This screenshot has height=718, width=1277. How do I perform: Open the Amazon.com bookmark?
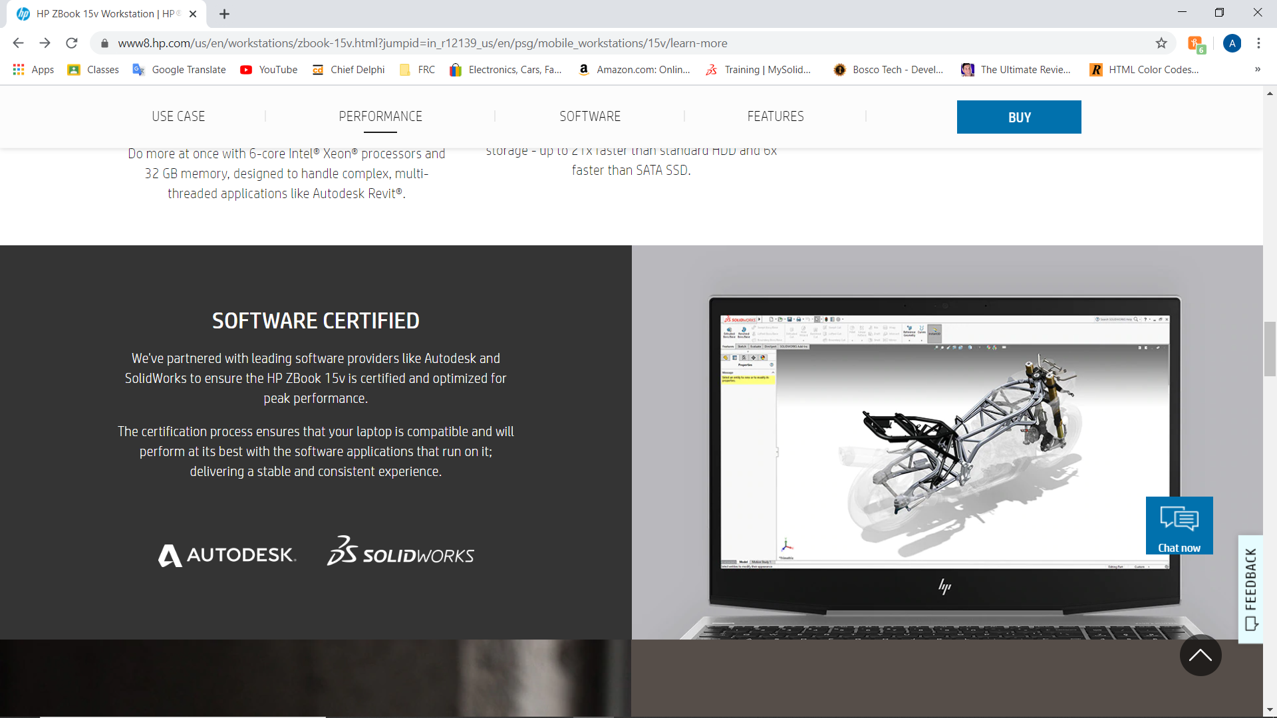point(635,70)
